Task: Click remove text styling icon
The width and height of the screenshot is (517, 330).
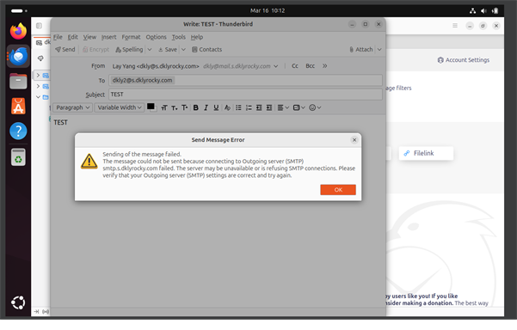Action: click(x=227, y=107)
